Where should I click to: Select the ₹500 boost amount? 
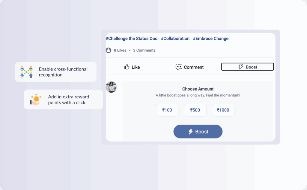tap(195, 110)
